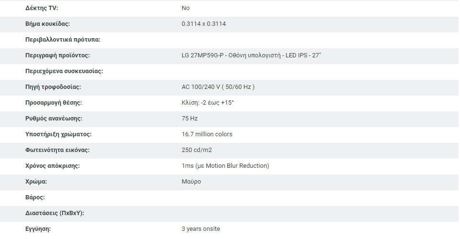
Task: Click the 3 years onsite warranty value
Action: pyautogui.click(x=201, y=229)
